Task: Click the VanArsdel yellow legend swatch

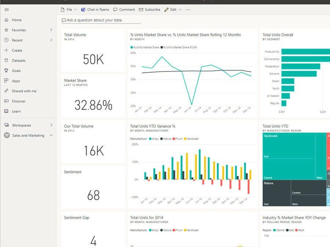Action: point(185,139)
